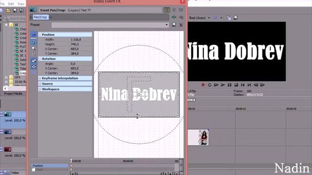Click the Record button in preview transport
312x175 pixels.
pyautogui.click(x=203, y=85)
